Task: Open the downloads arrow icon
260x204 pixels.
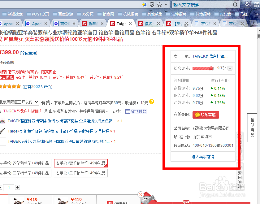Action: pos(247,5)
